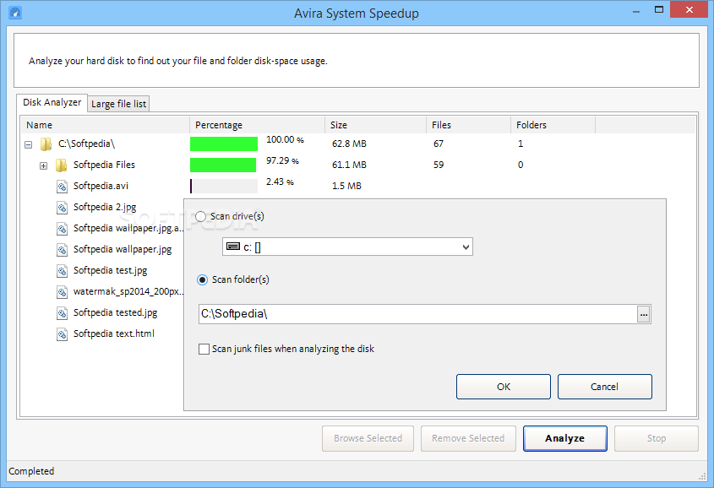Click the Softpedia tested.jpg file icon
The image size is (714, 488).
tap(62, 313)
